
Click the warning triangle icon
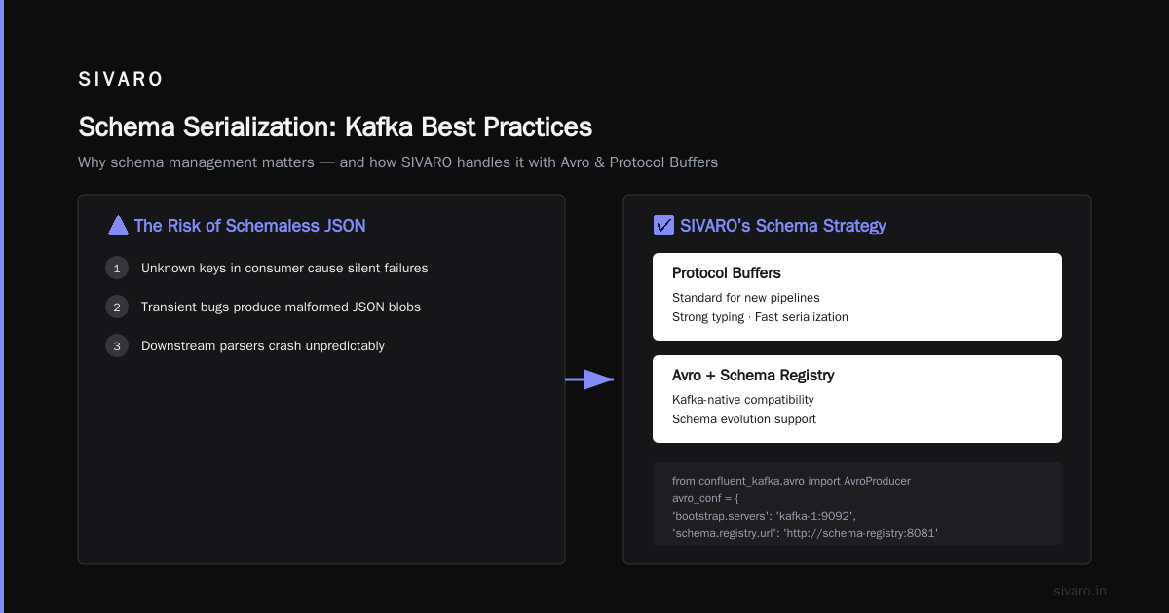point(118,226)
